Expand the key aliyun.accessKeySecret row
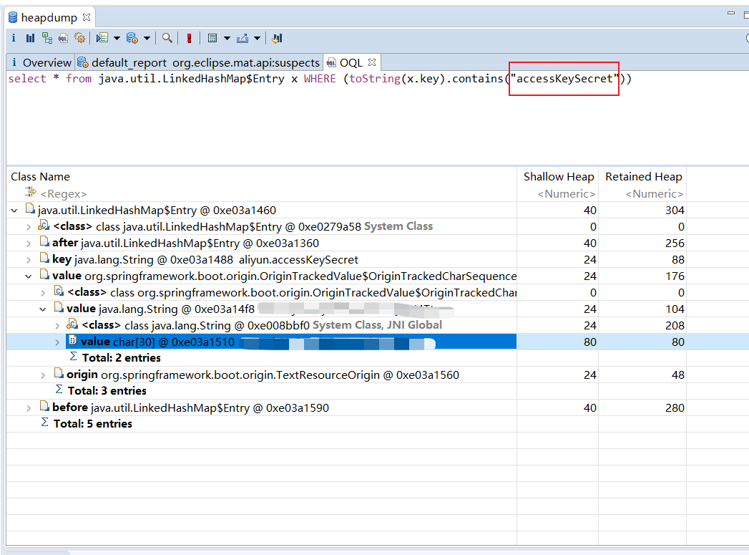The image size is (749, 555). (29, 260)
